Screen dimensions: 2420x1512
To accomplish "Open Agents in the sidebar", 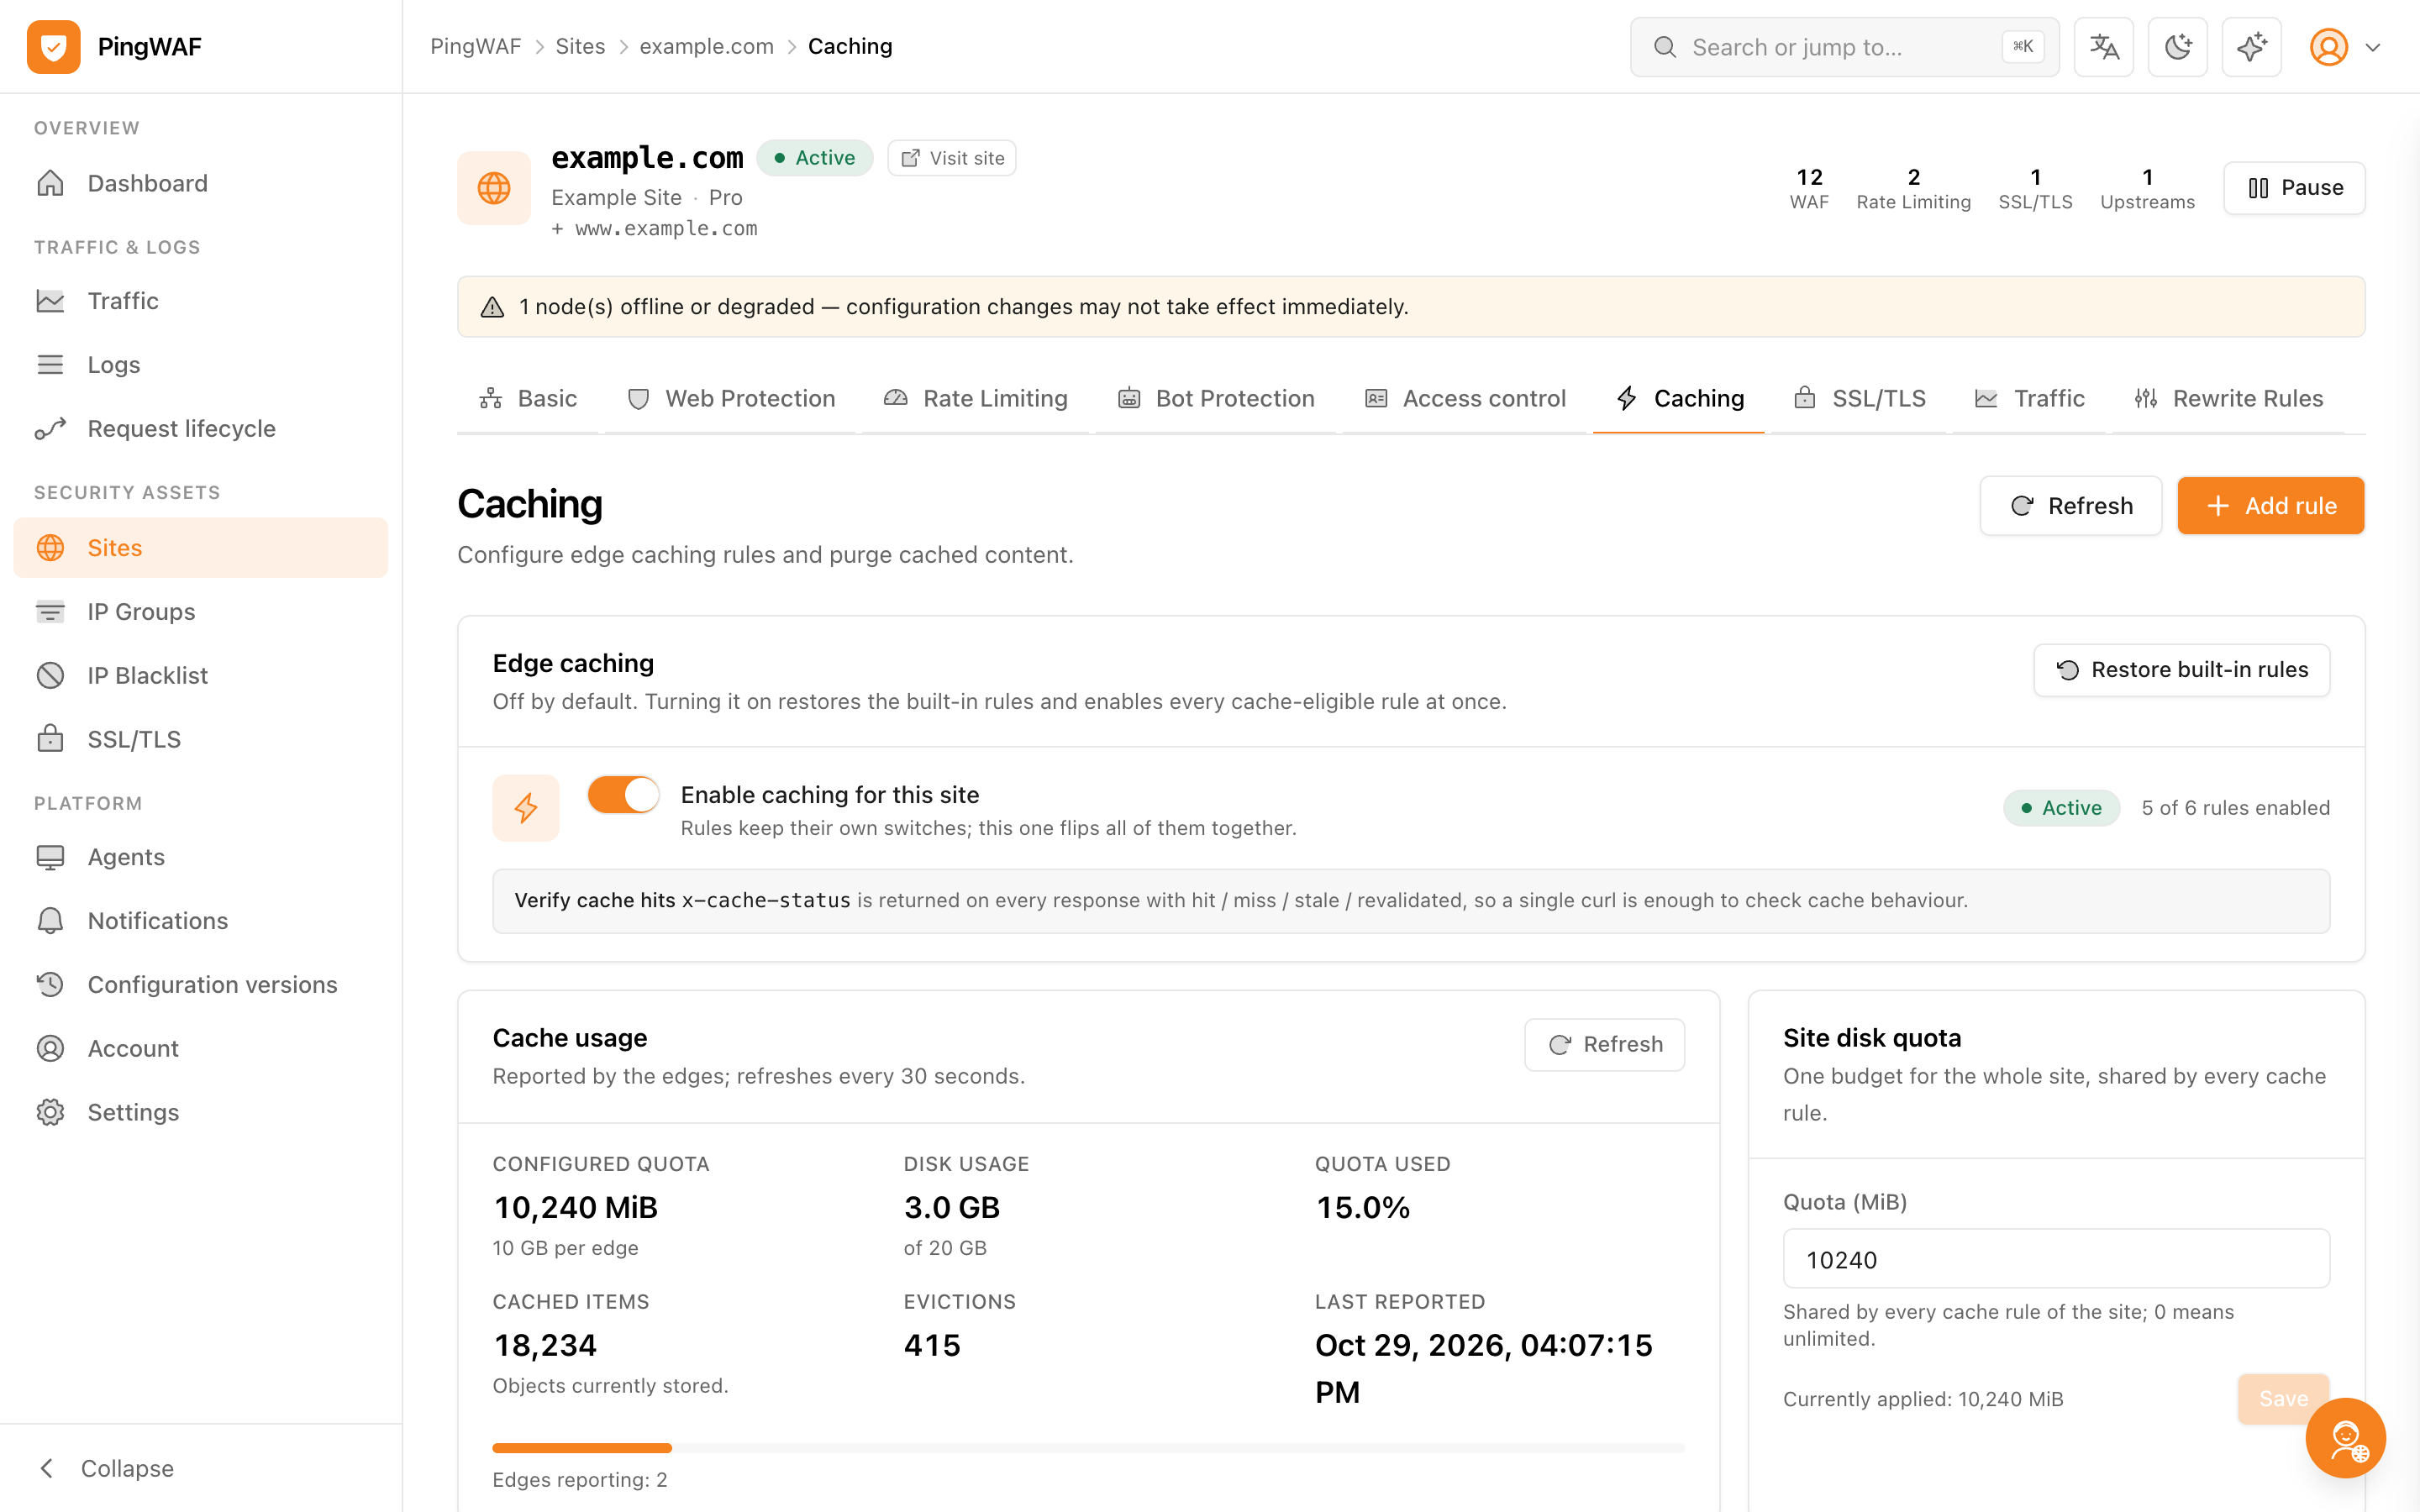I will tap(201, 857).
